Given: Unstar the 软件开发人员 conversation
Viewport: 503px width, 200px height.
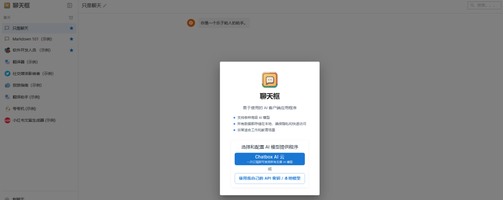Looking at the screenshot, I should coord(72,50).
